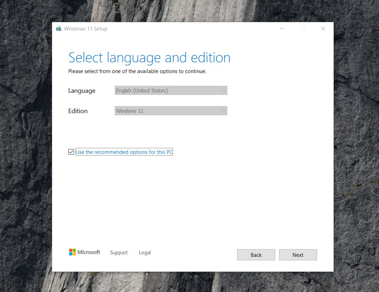The height and width of the screenshot is (292, 379).
Task: Click the Back button
Action: click(x=256, y=255)
